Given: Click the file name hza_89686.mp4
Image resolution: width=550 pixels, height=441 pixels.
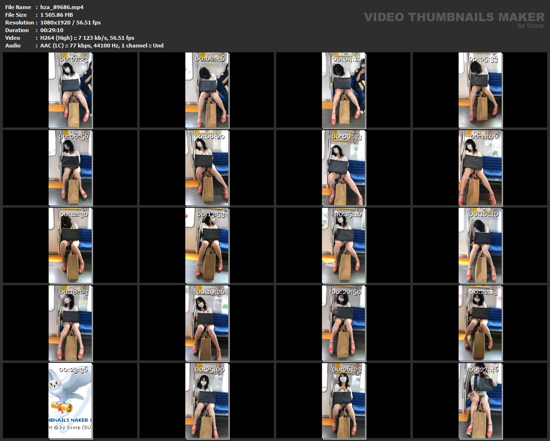Looking at the screenshot, I should point(62,7).
